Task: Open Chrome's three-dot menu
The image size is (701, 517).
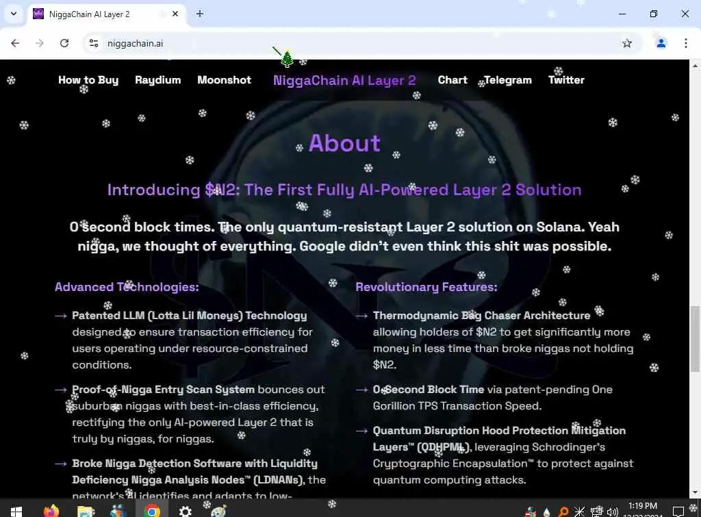Action: tap(685, 43)
